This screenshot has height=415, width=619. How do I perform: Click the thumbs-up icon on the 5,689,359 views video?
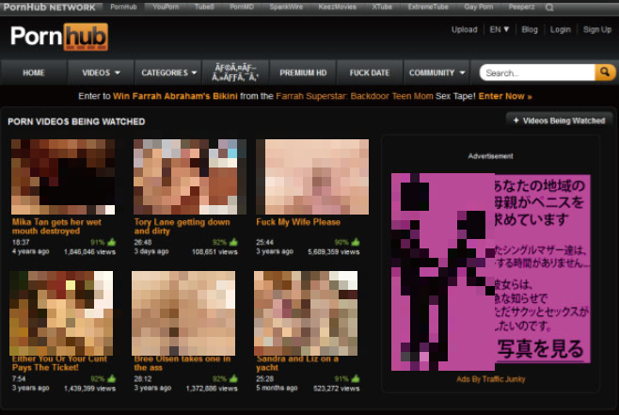(x=356, y=242)
